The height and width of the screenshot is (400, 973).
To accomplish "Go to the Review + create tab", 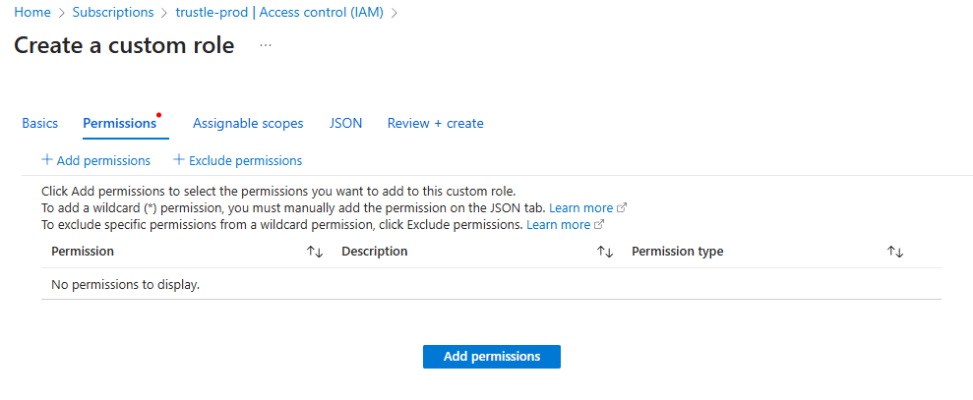I will pos(436,124).
